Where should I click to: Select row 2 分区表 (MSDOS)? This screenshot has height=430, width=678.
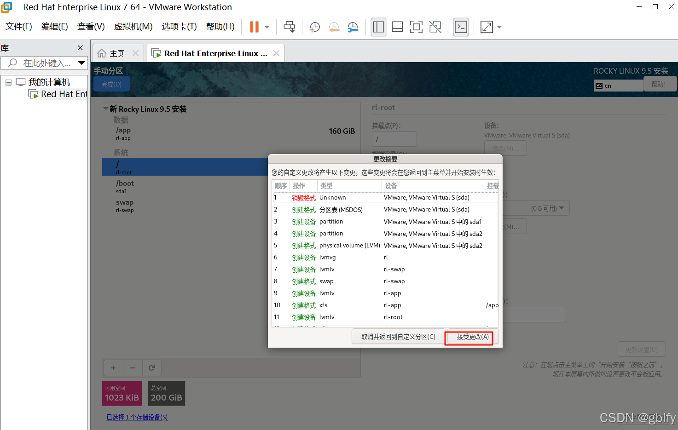(x=385, y=209)
